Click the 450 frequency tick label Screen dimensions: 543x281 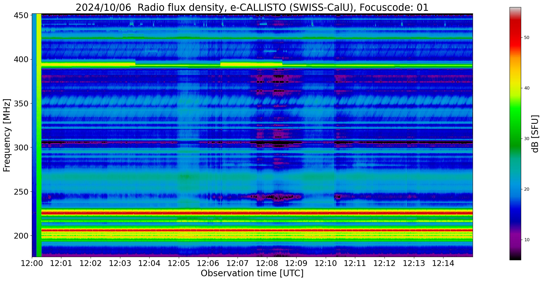click(21, 16)
